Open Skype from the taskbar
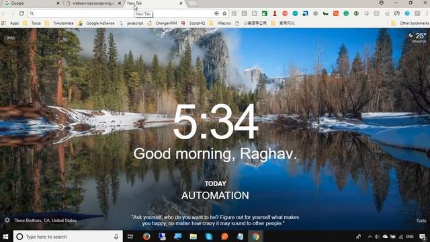430x242 pixels. (209, 236)
